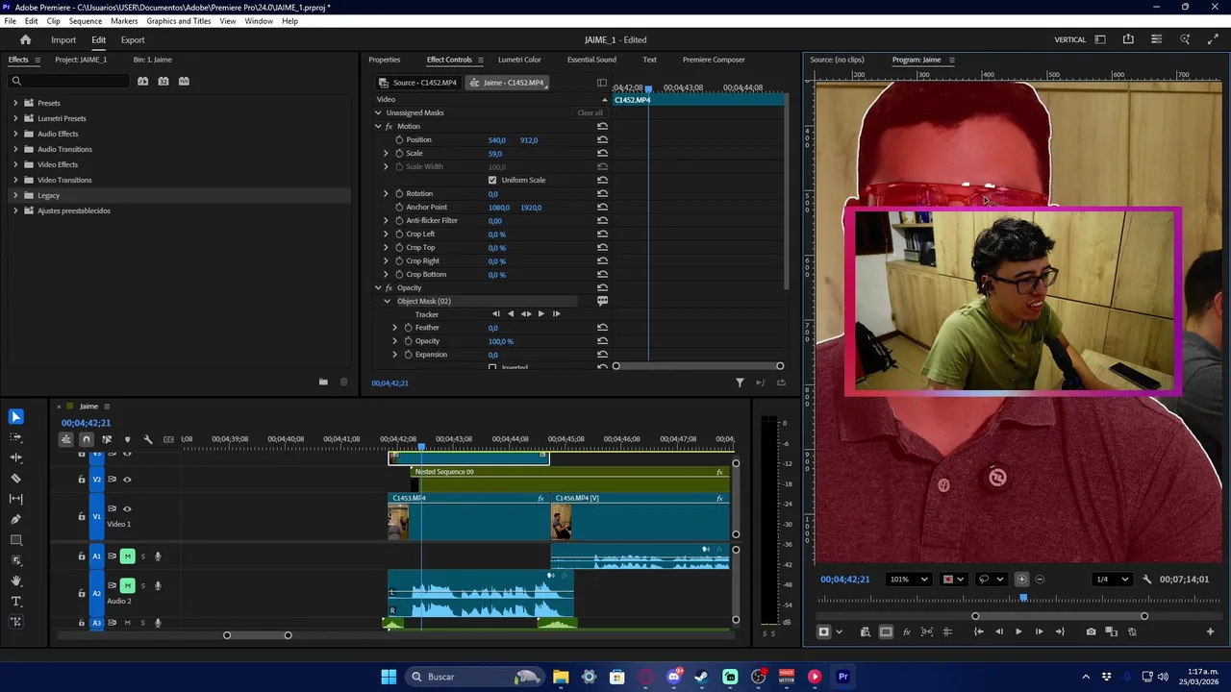Mute the A1 audio track
Image resolution: width=1231 pixels, height=692 pixels.
pyautogui.click(x=127, y=556)
